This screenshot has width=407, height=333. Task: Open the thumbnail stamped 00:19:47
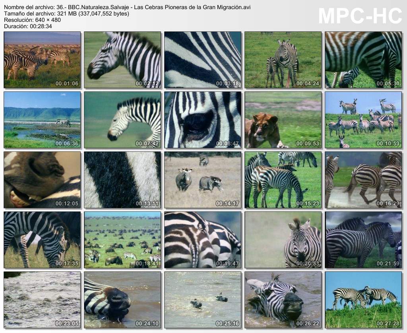click(x=203, y=240)
